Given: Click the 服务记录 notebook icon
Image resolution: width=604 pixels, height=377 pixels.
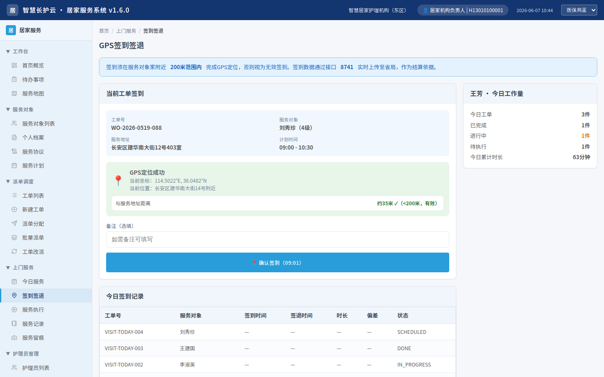Looking at the screenshot, I should pos(14,324).
